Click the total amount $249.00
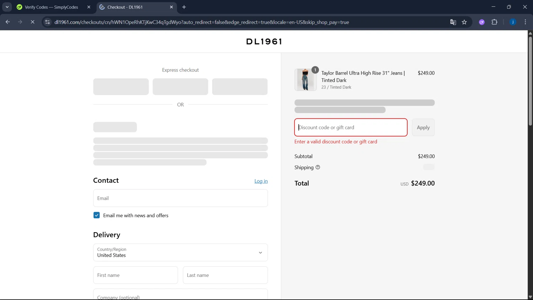The image size is (533, 300). [423, 183]
